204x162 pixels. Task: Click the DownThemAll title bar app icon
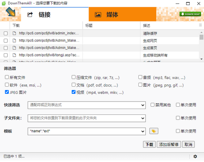(x=4, y=3)
